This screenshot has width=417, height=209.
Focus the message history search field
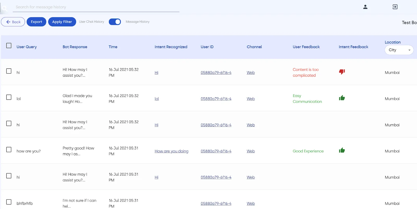96,7
